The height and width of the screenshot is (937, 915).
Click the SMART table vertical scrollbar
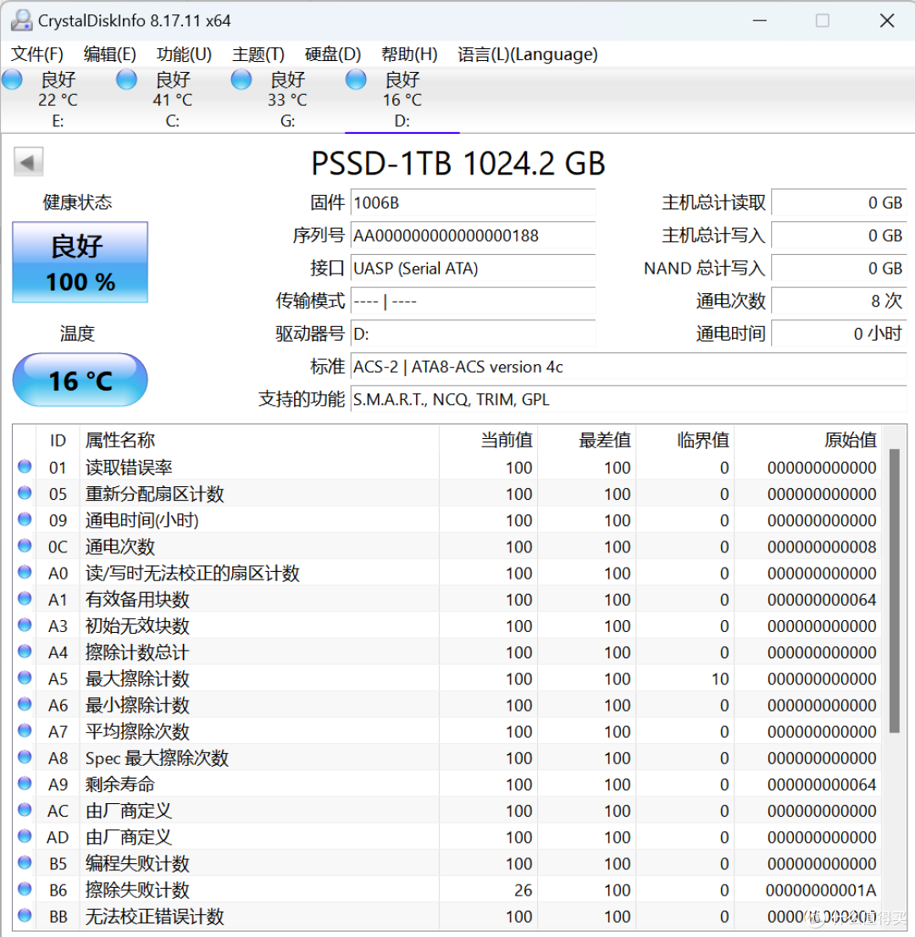tap(894, 590)
